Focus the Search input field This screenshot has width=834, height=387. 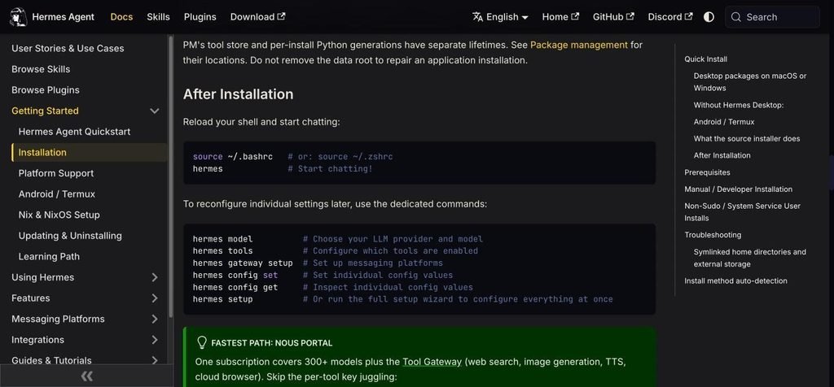(x=772, y=17)
